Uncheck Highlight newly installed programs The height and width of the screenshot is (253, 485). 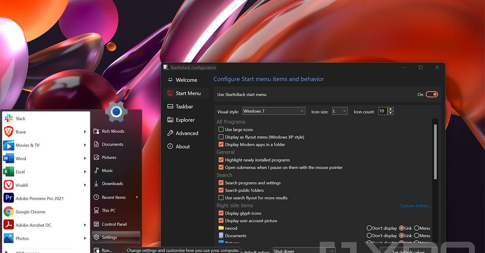(x=221, y=160)
